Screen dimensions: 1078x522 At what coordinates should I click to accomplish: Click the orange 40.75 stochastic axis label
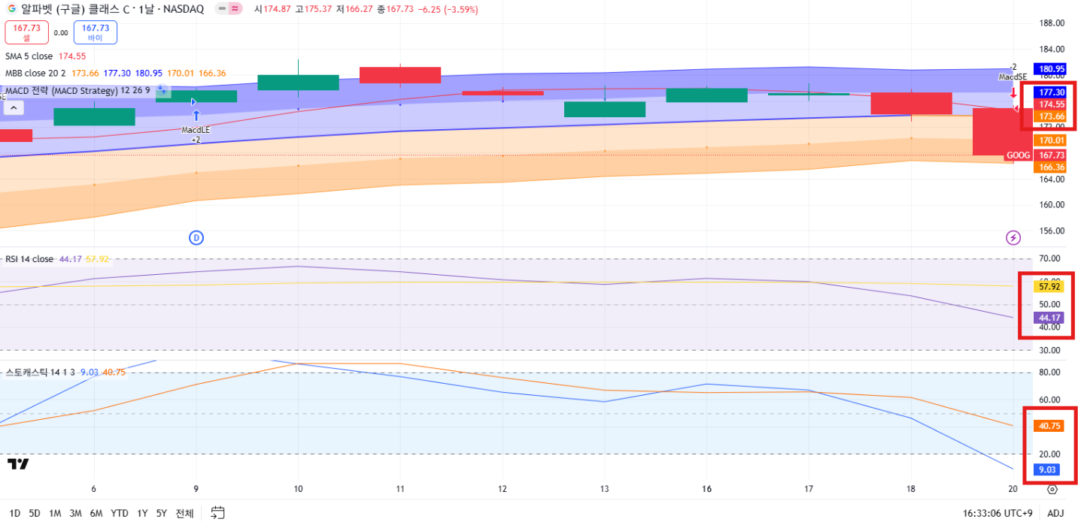[x=1049, y=425]
